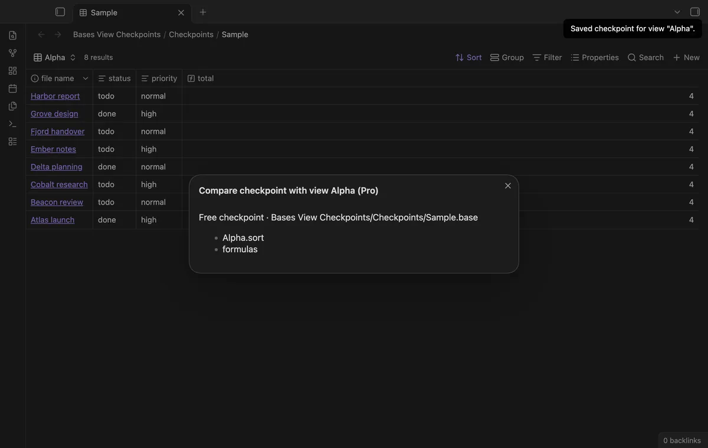
Task: Search within the base
Action: click(x=645, y=57)
